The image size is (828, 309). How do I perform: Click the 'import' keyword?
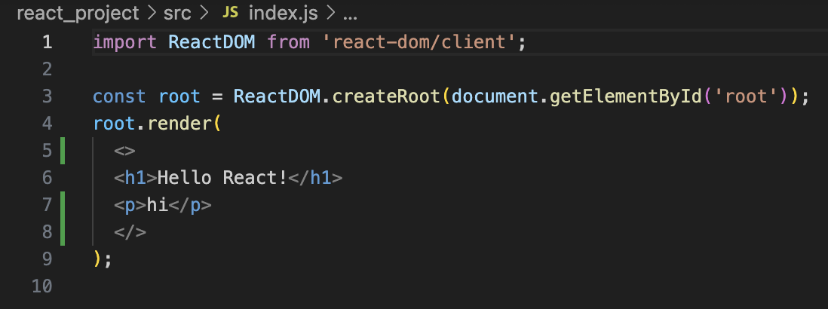[124, 42]
